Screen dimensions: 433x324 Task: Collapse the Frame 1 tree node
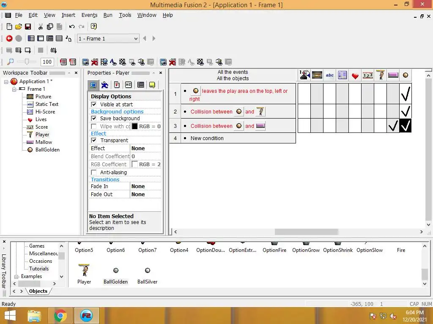tap(14, 89)
